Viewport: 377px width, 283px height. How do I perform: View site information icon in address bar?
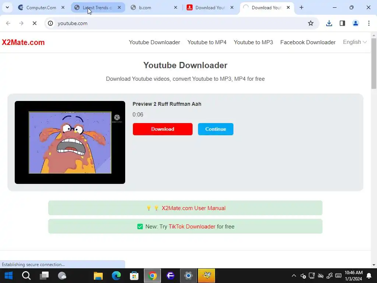point(50,23)
